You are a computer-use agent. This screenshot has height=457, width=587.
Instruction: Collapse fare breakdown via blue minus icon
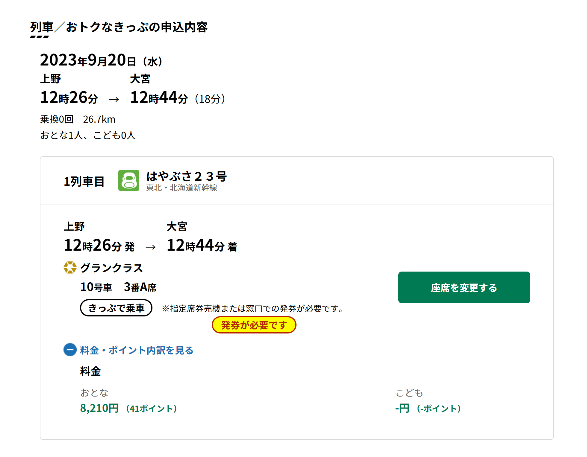click(70, 350)
